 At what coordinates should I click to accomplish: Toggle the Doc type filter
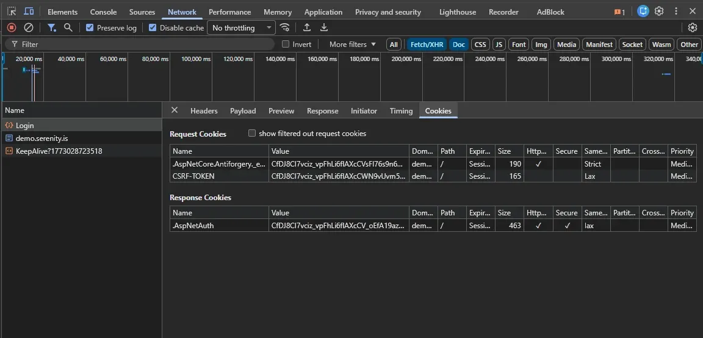(459, 45)
